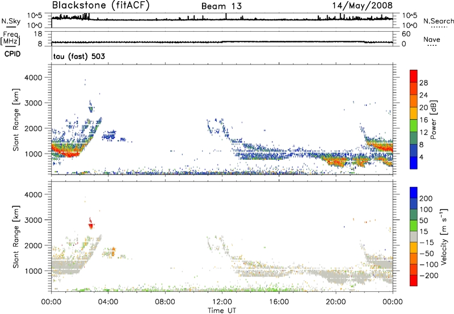Viewport: 454px width, 314px height.
Task: Click the dark blue top segment of Velocity colorbar
Action: pos(414,193)
